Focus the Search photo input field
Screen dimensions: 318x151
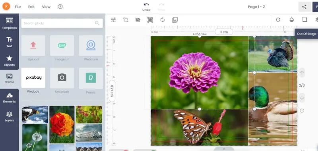pyautogui.click(x=62, y=23)
